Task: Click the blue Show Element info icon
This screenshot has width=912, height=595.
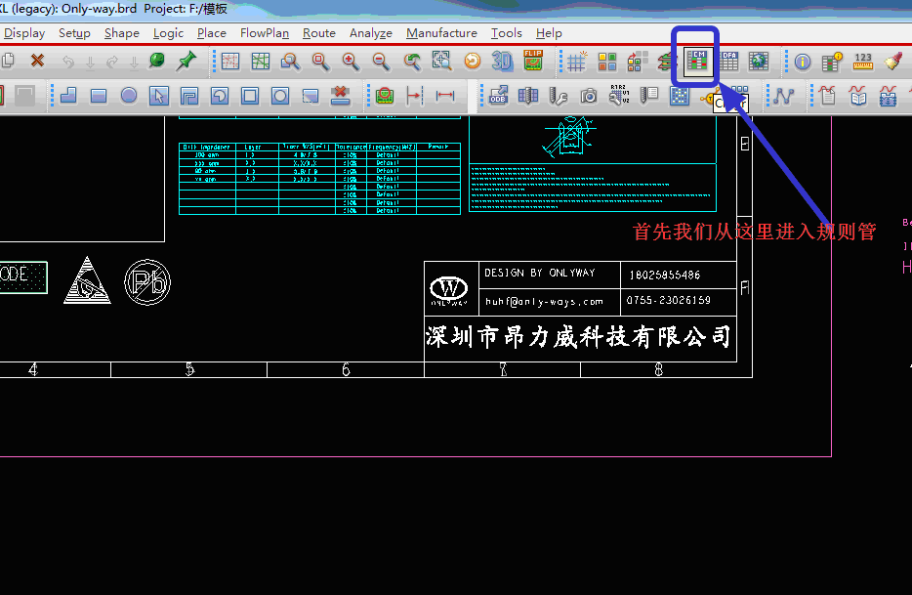Action: [803, 62]
